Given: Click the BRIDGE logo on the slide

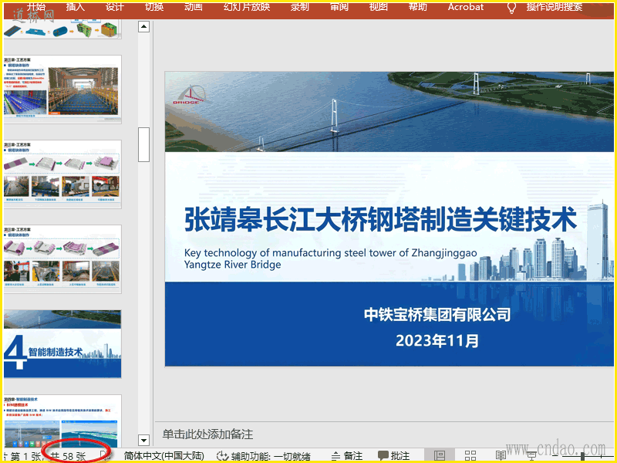Looking at the screenshot, I should click(x=191, y=95).
